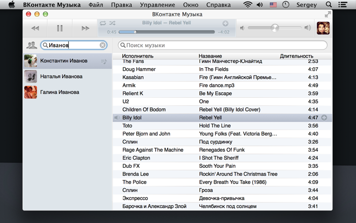This screenshot has width=356, height=223.
Task: Select The Fans track row
Action: click(x=222, y=62)
